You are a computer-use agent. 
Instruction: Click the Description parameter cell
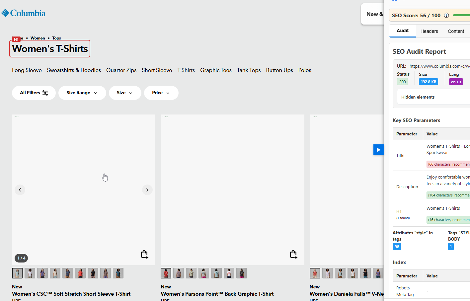[x=407, y=187]
